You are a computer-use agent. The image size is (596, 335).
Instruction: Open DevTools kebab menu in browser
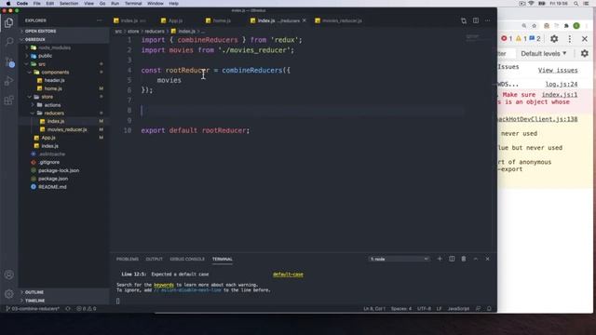tap(569, 39)
